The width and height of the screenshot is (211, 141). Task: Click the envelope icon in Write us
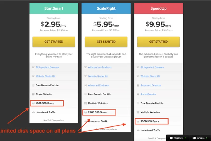194,138
